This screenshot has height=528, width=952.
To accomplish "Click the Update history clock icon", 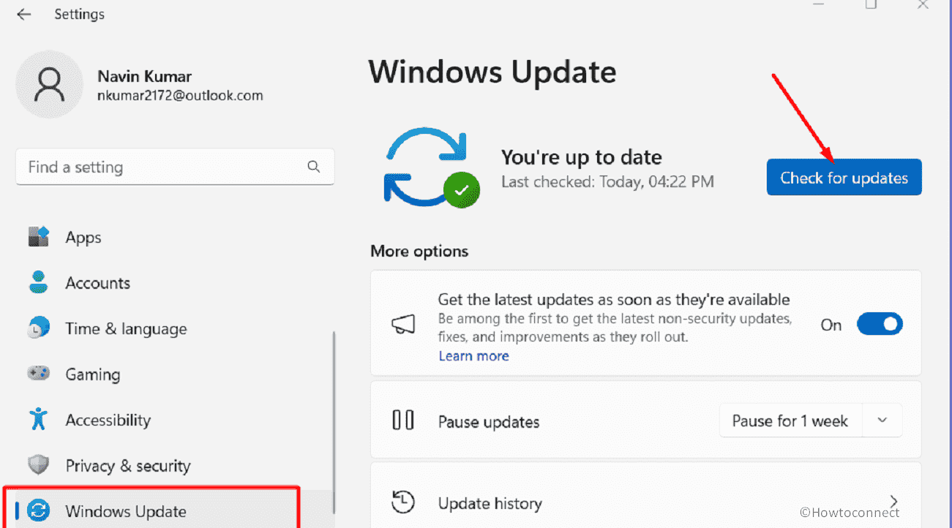I will 403,502.
